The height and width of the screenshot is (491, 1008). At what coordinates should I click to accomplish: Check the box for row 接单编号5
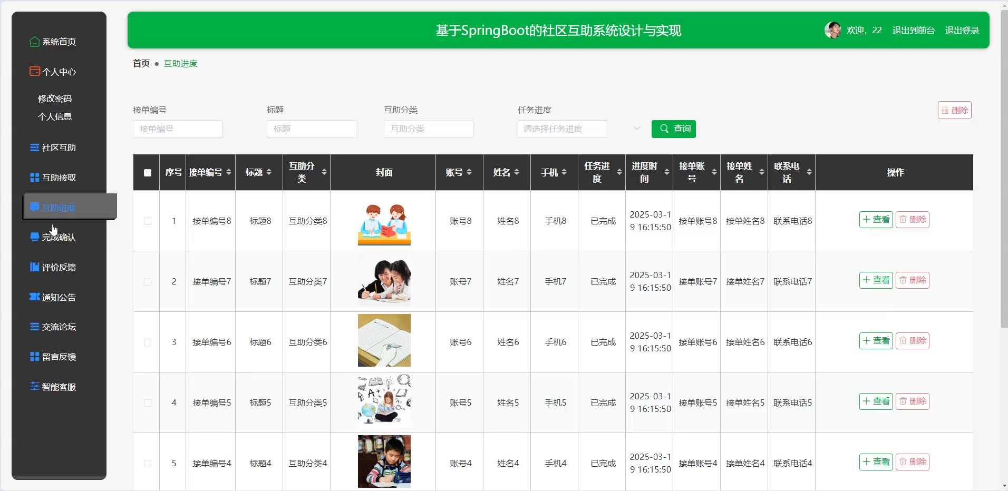click(148, 403)
